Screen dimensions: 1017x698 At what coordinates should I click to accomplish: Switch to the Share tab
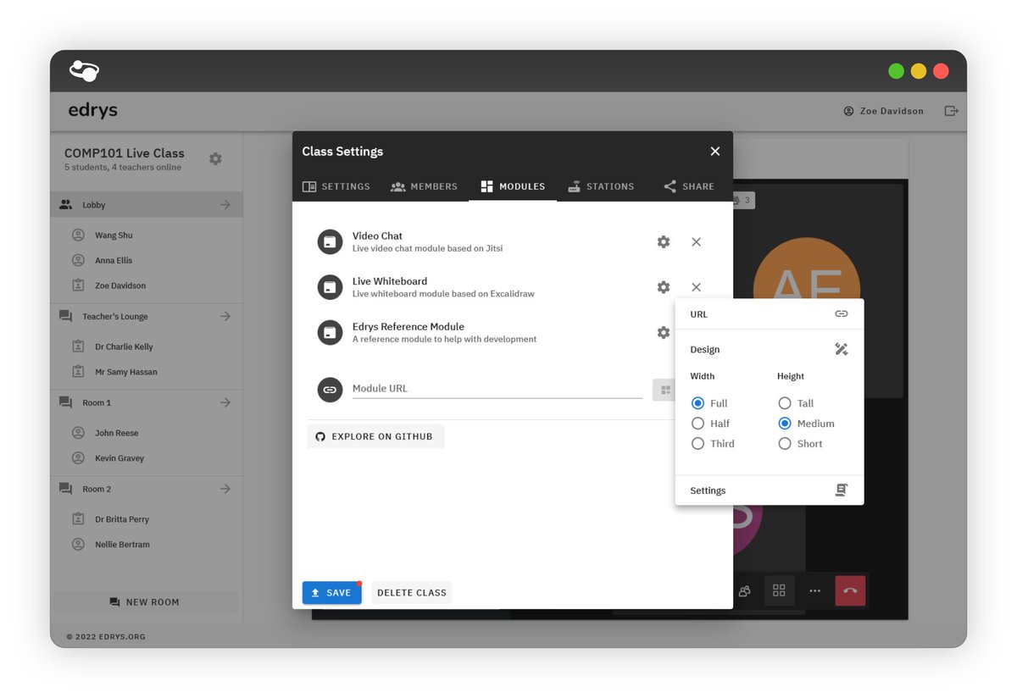(689, 186)
